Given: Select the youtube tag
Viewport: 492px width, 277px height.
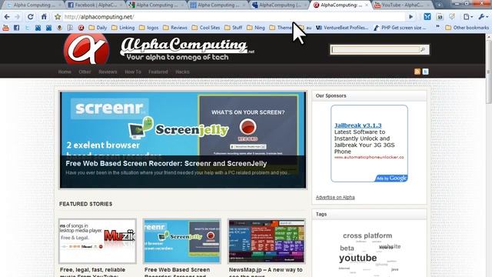Looking at the screenshot, I should coord(358,258).
